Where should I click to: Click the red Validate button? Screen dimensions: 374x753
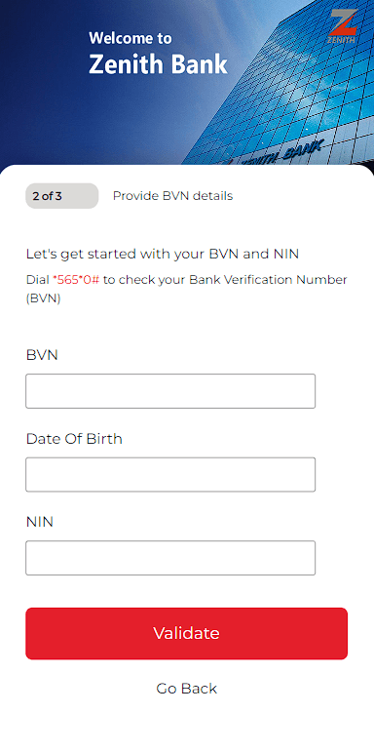tap(187, 633)
